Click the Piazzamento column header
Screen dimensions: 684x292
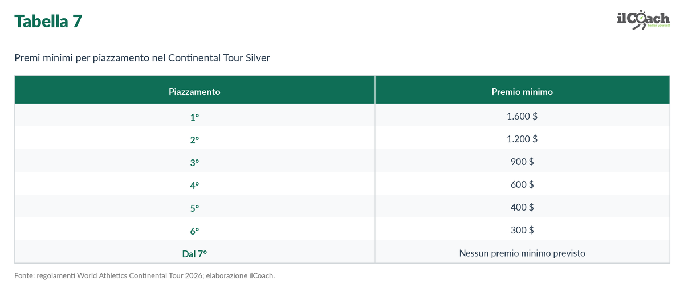pos(194,91)
